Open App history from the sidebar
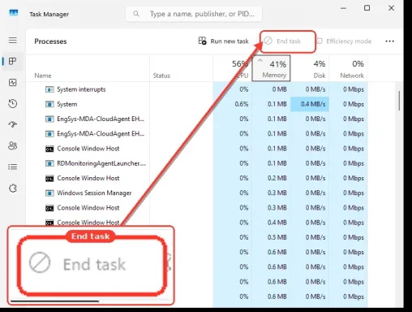The image size is (412, 312). [x=13, y=103]
